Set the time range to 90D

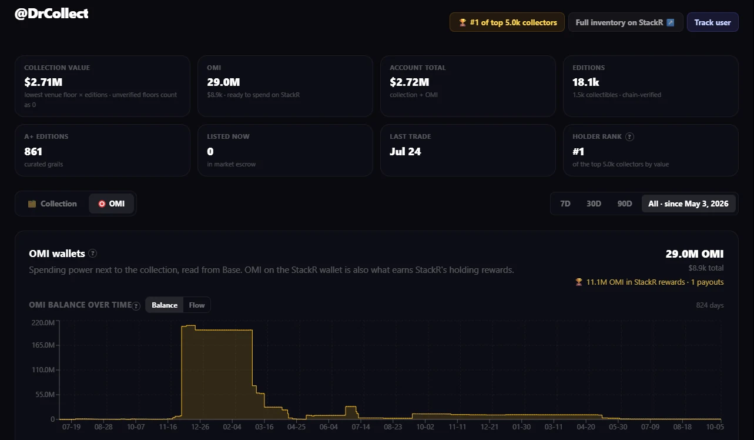tap(625, 204)
